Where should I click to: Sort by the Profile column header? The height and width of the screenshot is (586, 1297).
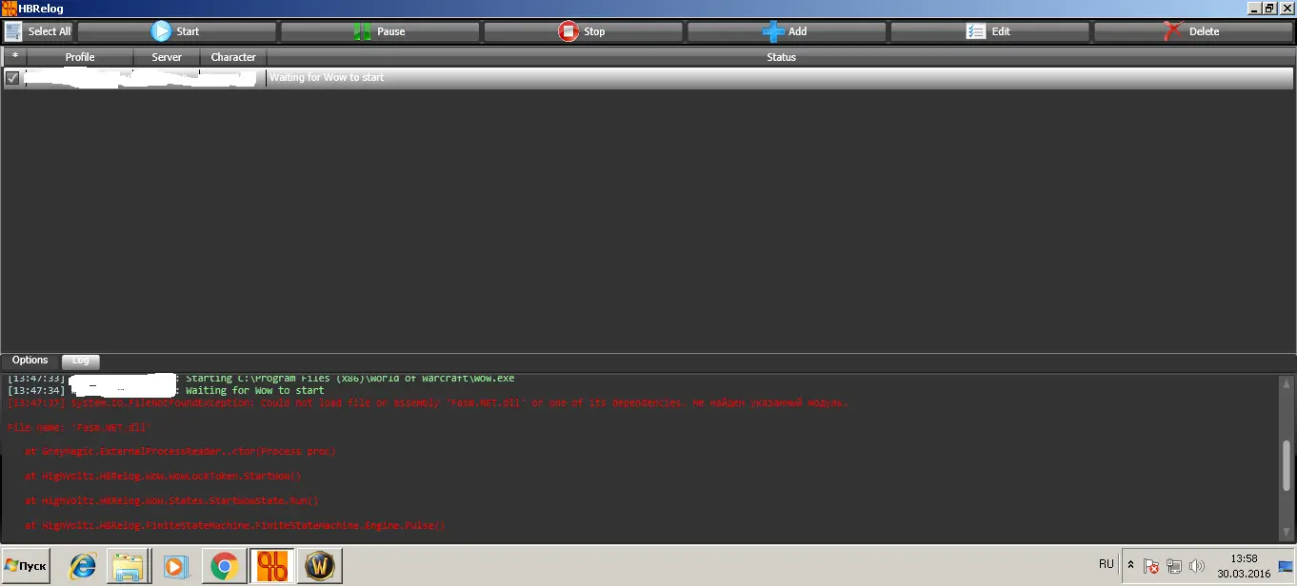80,57
